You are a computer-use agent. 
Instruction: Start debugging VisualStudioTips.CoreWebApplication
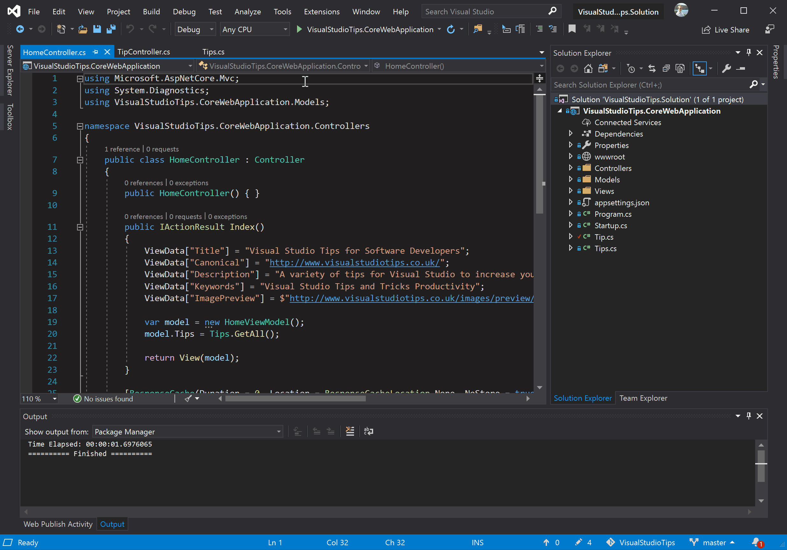point(299,29)
